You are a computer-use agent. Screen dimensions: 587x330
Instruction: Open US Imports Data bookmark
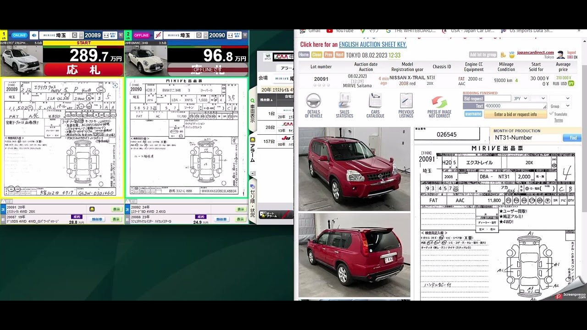tap(527, 31)
